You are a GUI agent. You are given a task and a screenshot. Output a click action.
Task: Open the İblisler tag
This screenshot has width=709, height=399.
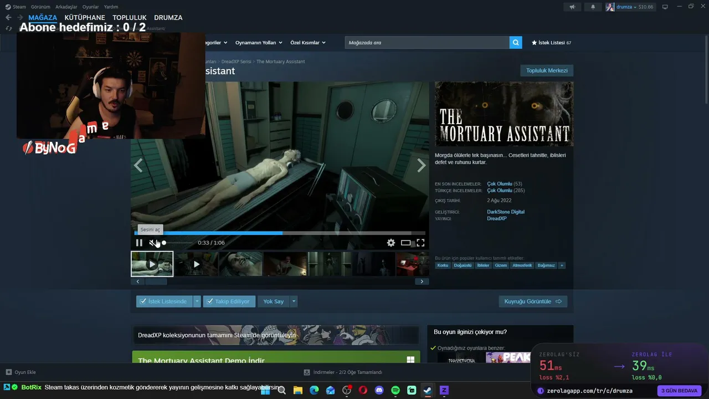coord(483,265)
